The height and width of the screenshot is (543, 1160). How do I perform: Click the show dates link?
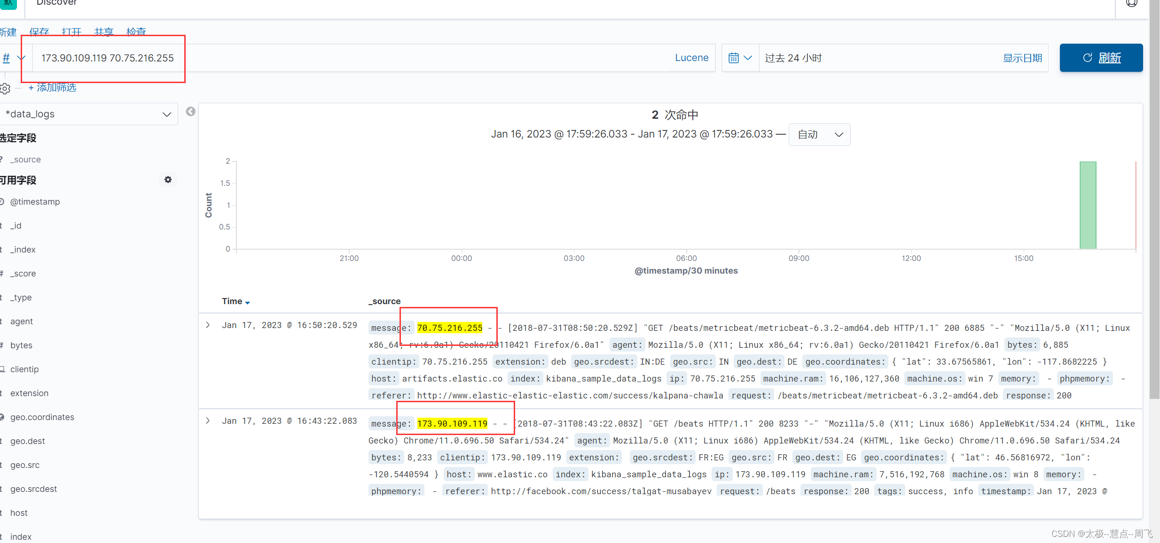tap(1022, 58)
